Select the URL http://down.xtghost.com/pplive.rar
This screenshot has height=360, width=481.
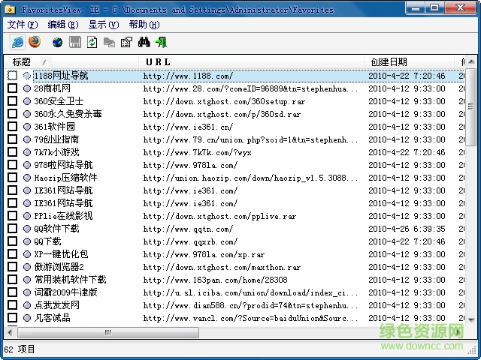pos(219,216)
